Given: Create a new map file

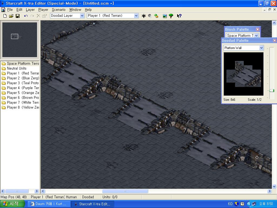Looking at the screenshot, I should pyautogui.click(x=5, y=16).
